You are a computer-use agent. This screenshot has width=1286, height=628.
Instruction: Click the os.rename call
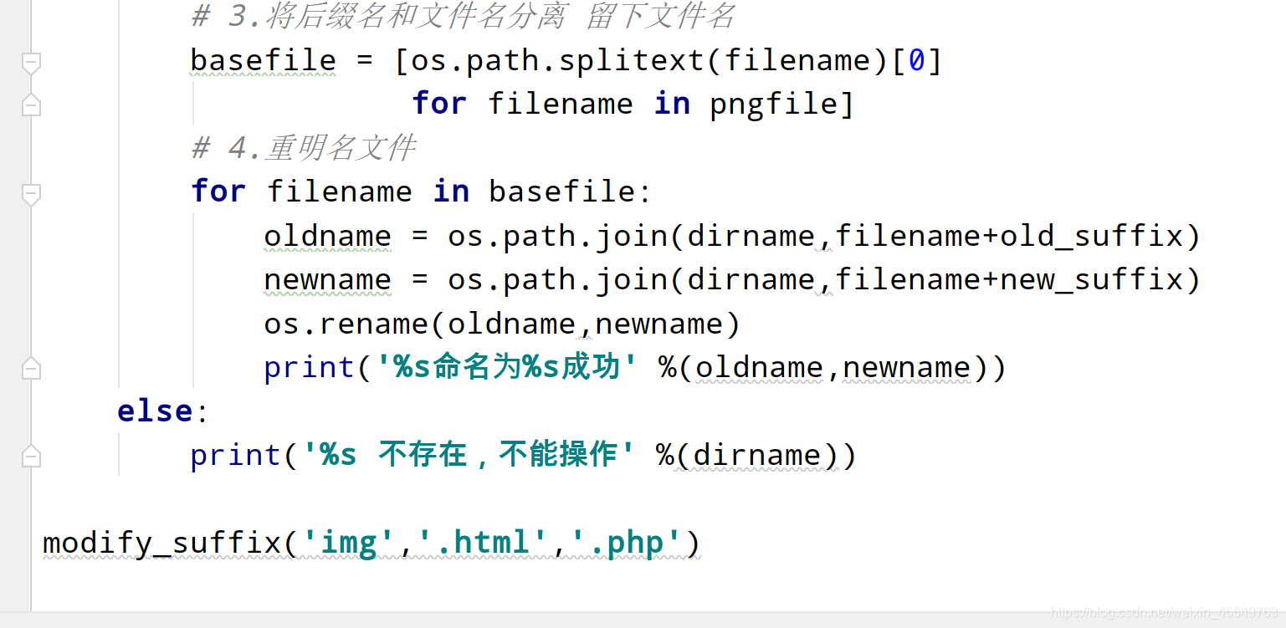pyautogui.click(x=346, y=324)
